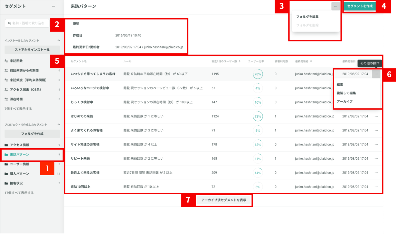Select 複製して編集 menu entry
This screenshot has width=397, height=235.
coord(346,93)
